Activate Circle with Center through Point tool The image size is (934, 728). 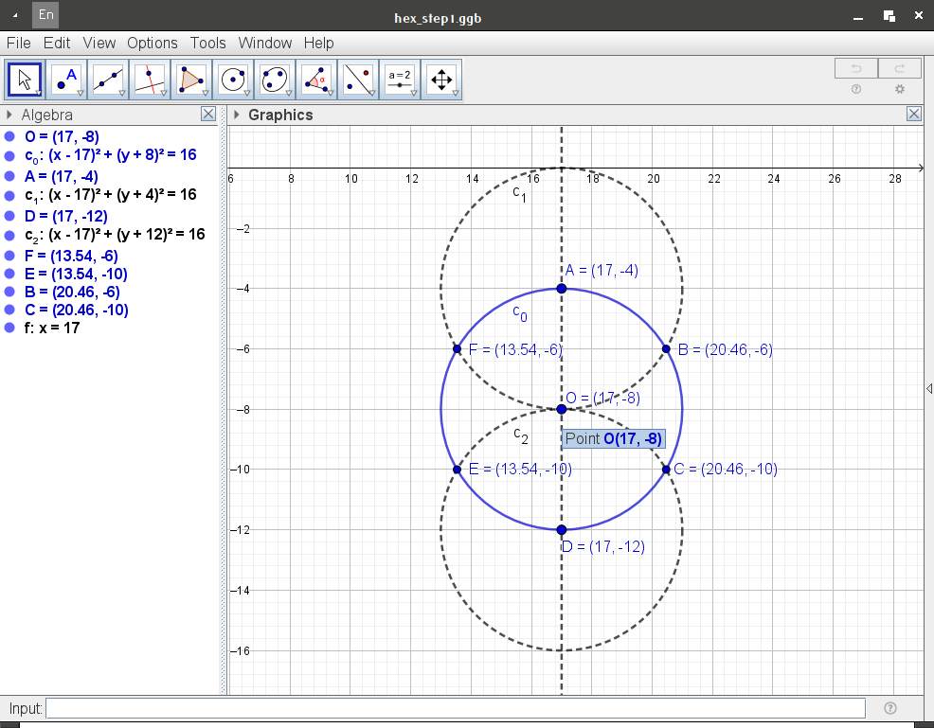coord(233,80)
